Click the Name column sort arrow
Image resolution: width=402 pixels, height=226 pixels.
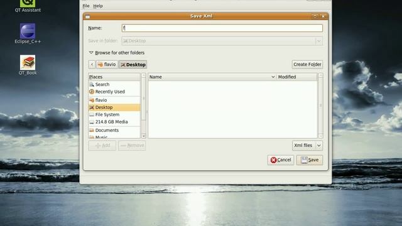tap(273, 77)
